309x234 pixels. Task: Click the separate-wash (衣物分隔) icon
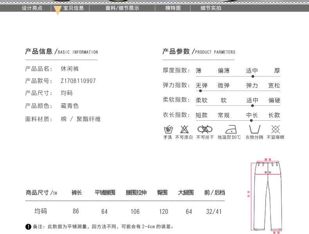[x=254, y=129]
